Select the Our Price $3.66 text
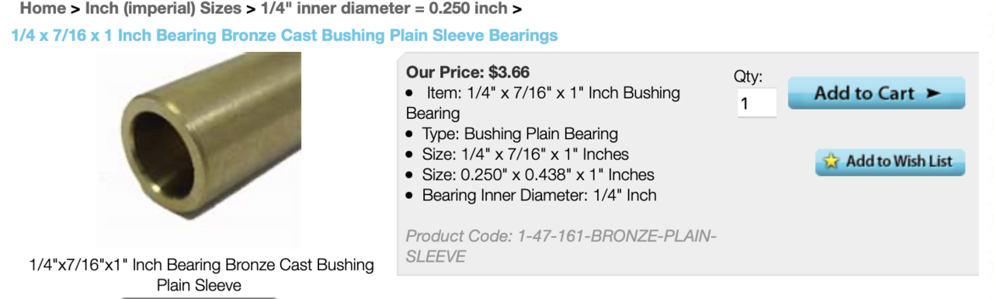The width and height of the screenshot is (994, 299). pos(467,72)
